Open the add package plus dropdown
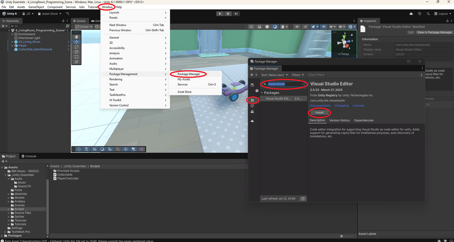 253,75
